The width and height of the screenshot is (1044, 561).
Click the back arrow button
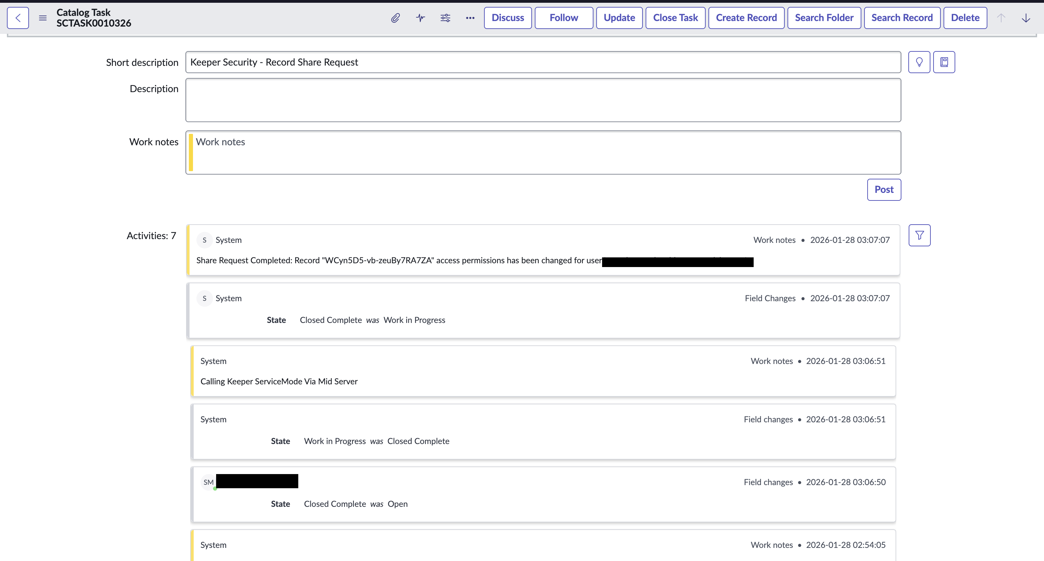pyautogui.click(x=18, y=18)
